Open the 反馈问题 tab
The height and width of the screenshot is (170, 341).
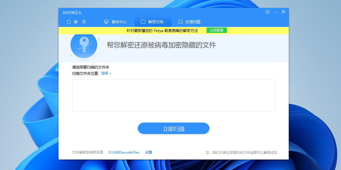click(189, 22)
